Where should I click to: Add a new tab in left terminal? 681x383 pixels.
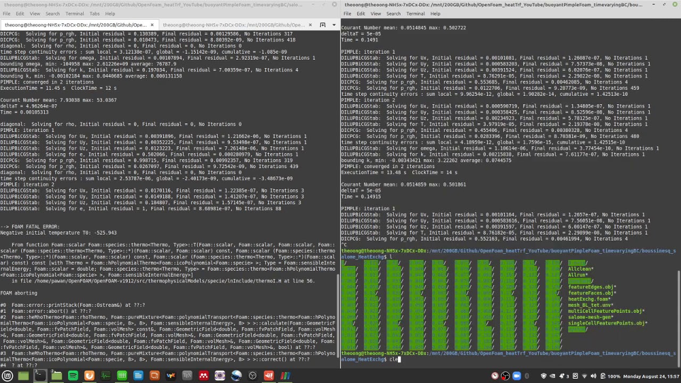(x=322, y=24)
